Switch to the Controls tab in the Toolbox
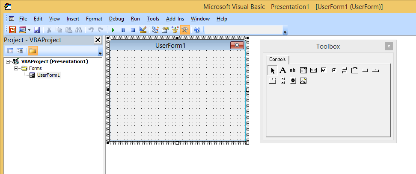Image resolution: width=416 pixels, height=174 pixels. (277, 59)
